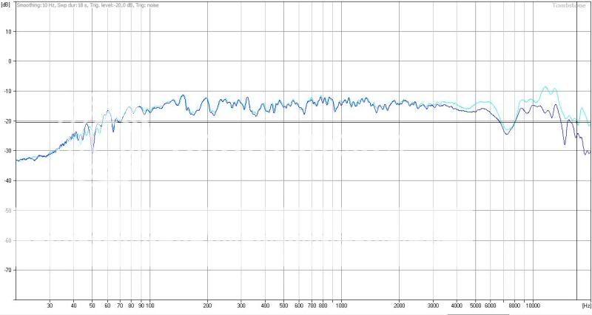Viewport: 592px width, 315px height.
Task: Click the Tombstone watermark text
Action: click(568, 5)
